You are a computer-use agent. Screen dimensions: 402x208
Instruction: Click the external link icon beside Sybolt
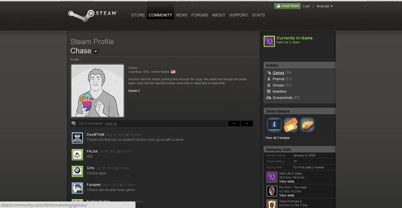coord(139,91)
